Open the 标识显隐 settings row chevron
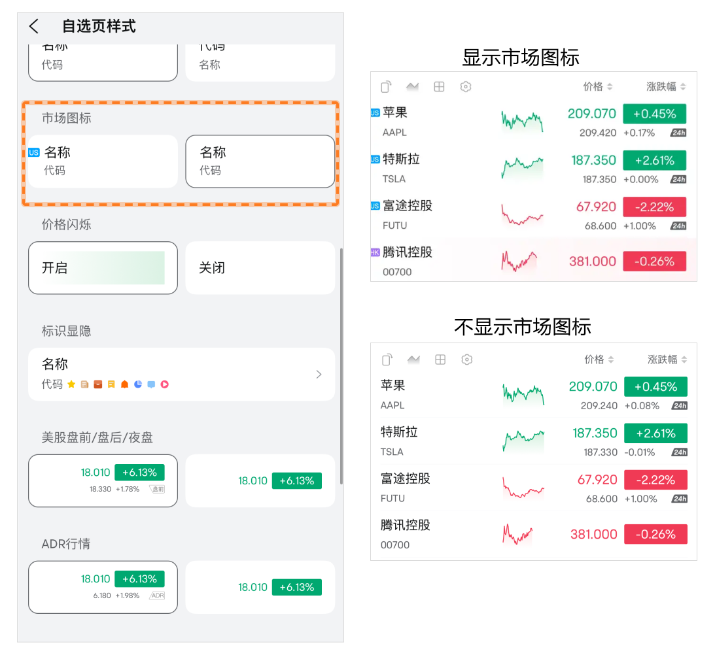 (319, 375)
